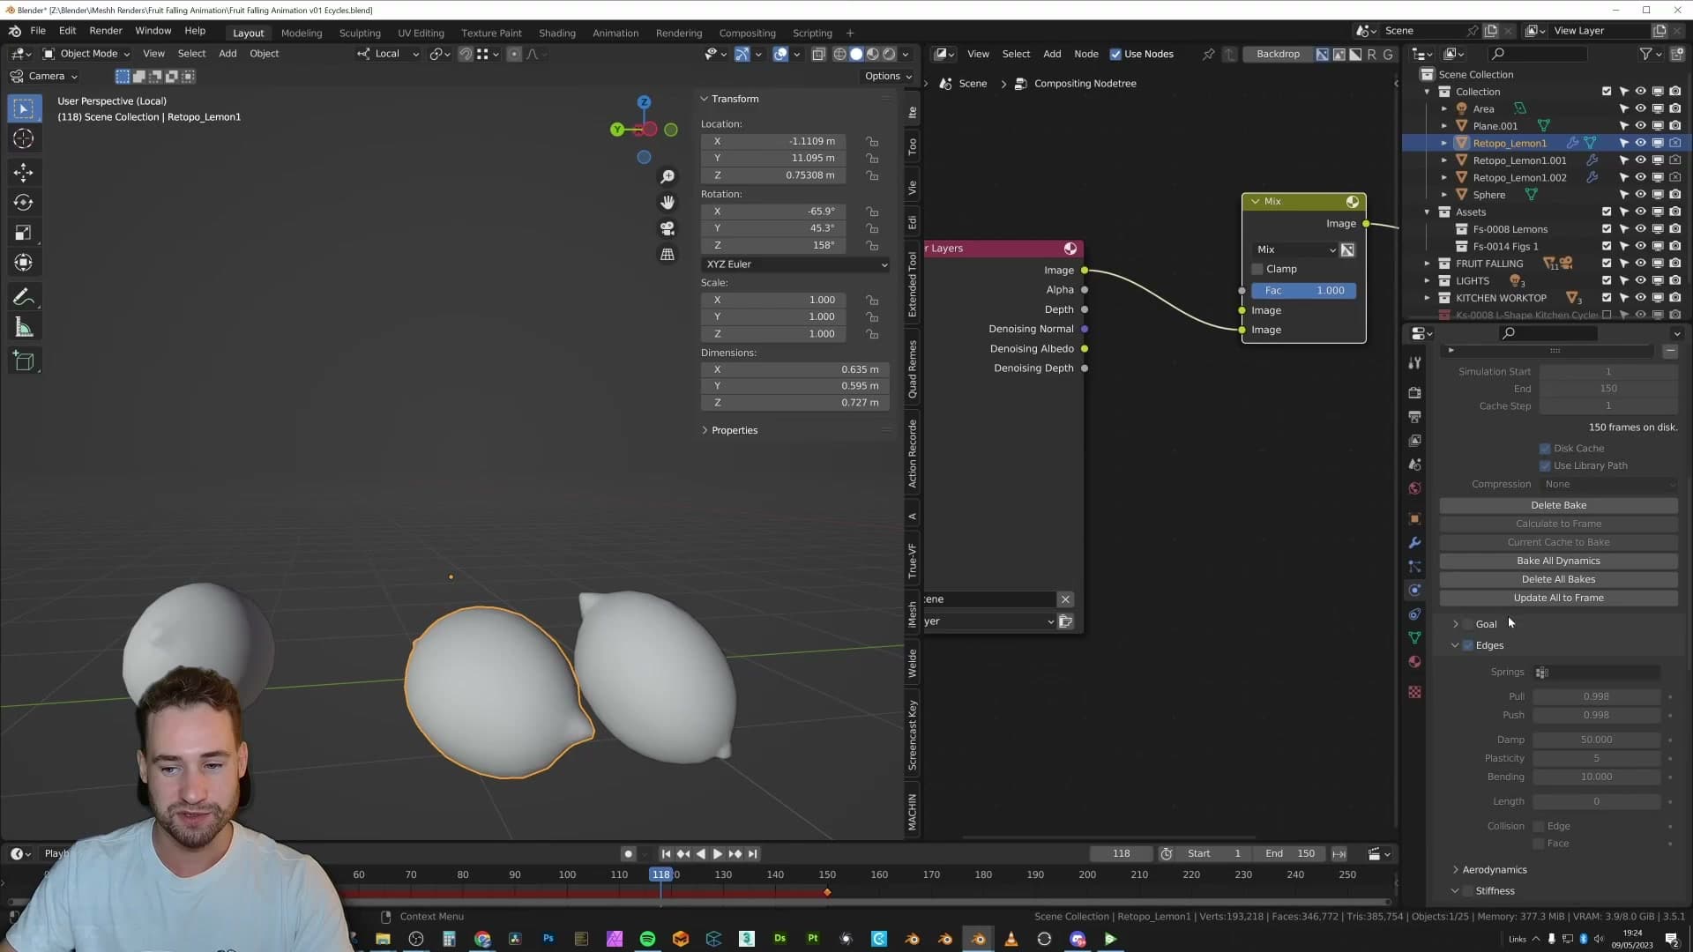Open the compositor Node menu

(x=1085, y=54)
